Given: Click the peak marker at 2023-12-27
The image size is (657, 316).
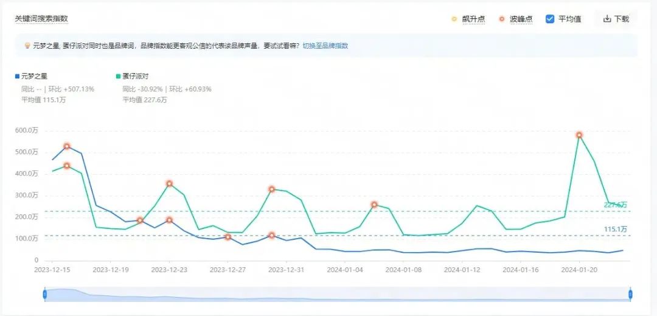Looking at the screenshot, I should pyautogui.click(x=228, y=237).
